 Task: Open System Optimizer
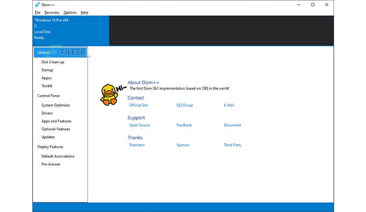click(x=56, y=105)
